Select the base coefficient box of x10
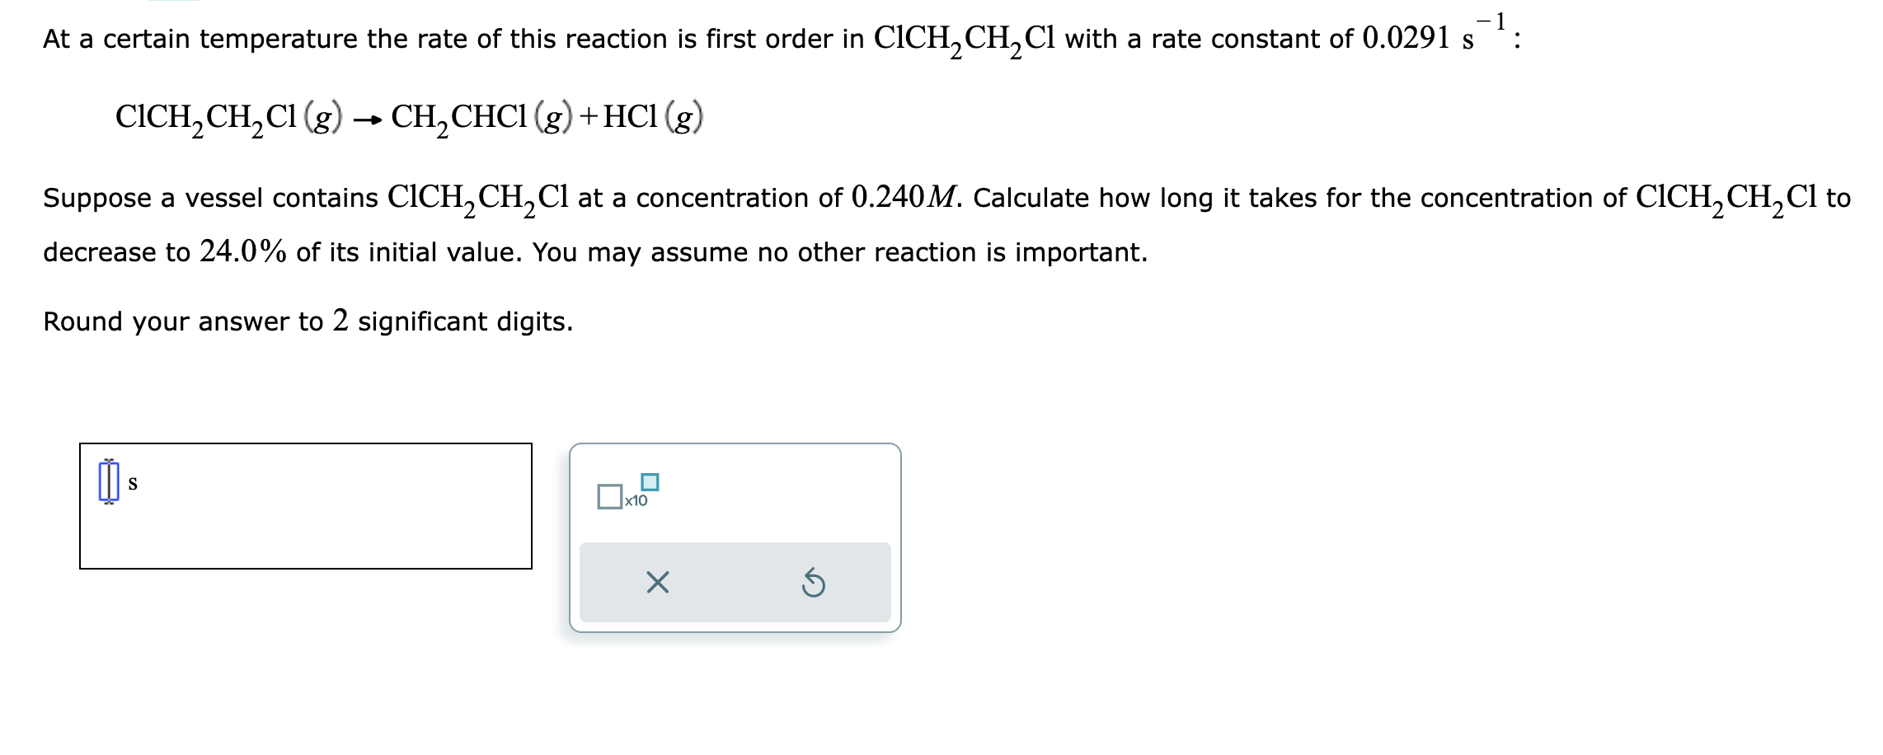Image resolution: width=1883 pixels, height=755 pixels. pyautogui.click(x=611, y=495)
